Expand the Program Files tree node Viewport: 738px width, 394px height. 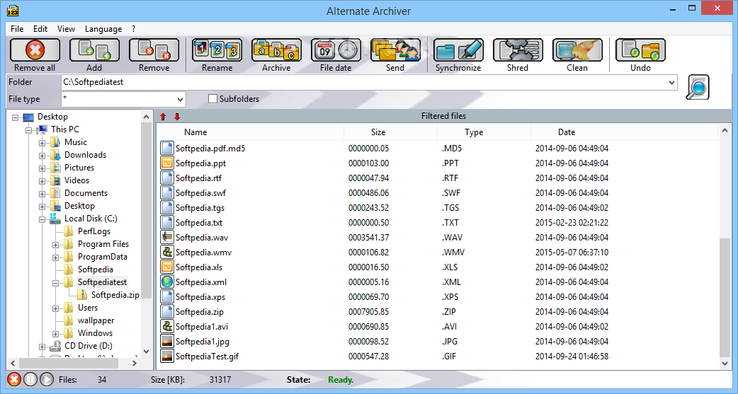click(x=55, y=245)
